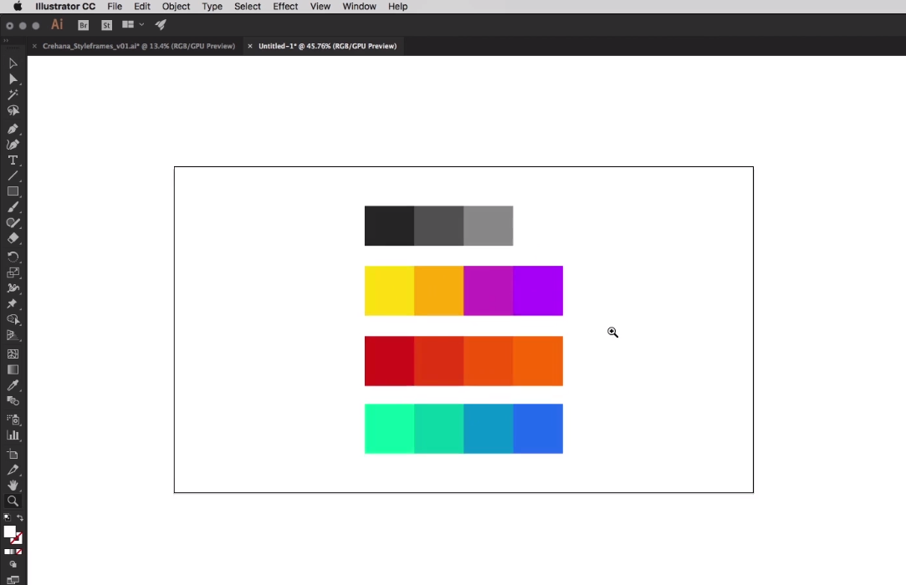The height and width of the screenshot is (585, 906).
Task: Grab the Hand tool
Action: point(13,485)
